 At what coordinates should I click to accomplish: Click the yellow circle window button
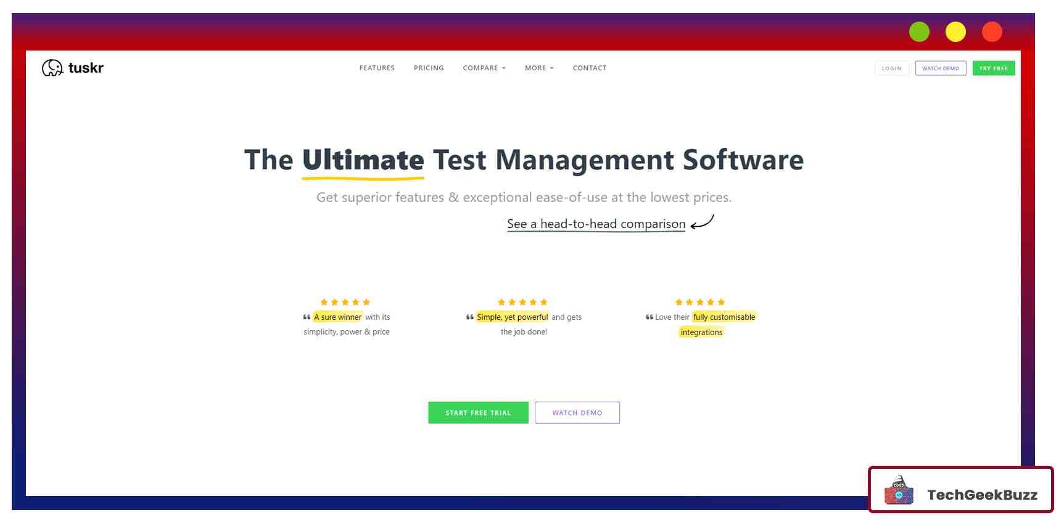point(955,32)
